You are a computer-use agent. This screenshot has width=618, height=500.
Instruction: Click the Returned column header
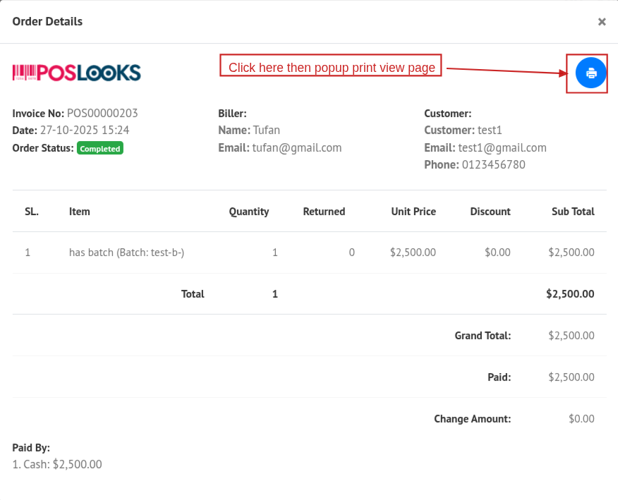click(324, 212)
